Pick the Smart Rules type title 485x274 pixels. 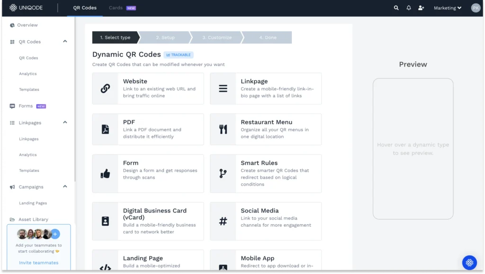259,163
